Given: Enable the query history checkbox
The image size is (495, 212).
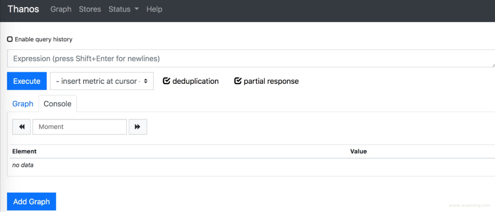Looking at the screenshot, I should (10, 39).
